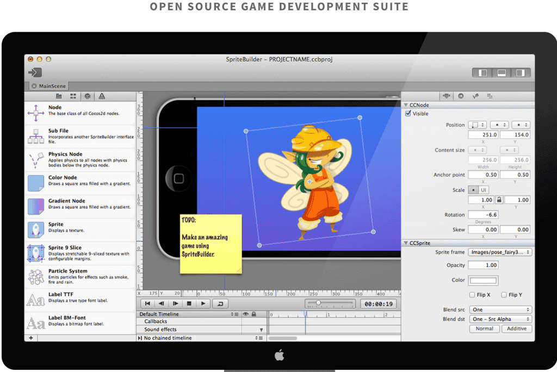The height and width of the screenshot is (372, 557).
Task: Edit the Rotation degrees field
Action: tap(484, 215)
